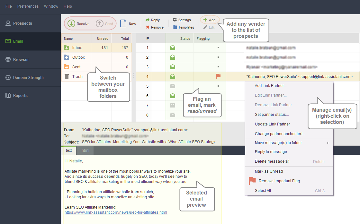Sort folders by Unread column header
Screen dimensions: 360x224
click(x=101, y=39)
